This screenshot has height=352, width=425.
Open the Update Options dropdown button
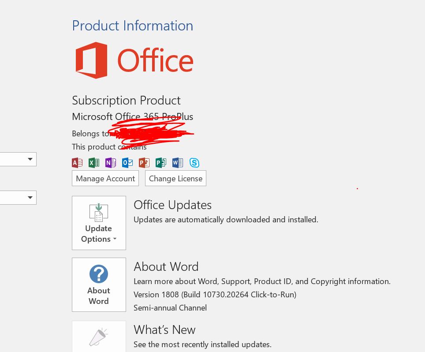pos(99,223)
